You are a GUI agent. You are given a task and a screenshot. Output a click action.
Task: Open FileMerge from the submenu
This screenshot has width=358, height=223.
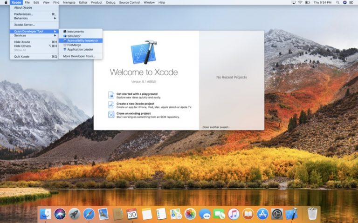(81, 45)
